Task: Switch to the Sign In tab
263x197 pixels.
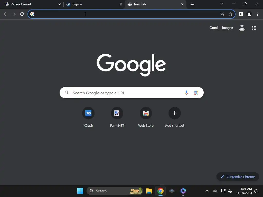Action: (x=94, y=4)
